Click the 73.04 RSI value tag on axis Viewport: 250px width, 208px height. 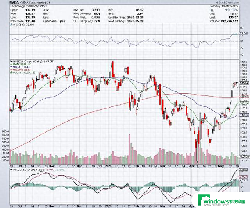tap(244, 34)
